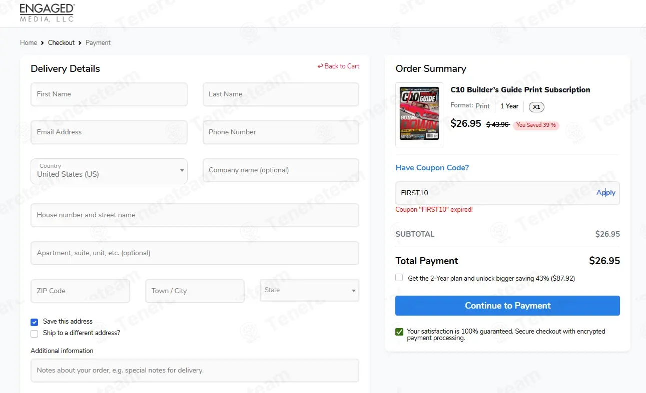Click the House number and street field

(x=195, y=215)
